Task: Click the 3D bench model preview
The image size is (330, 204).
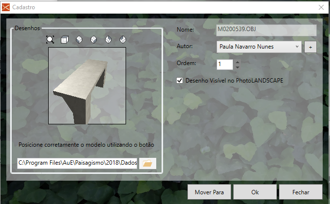Action: 87,85
